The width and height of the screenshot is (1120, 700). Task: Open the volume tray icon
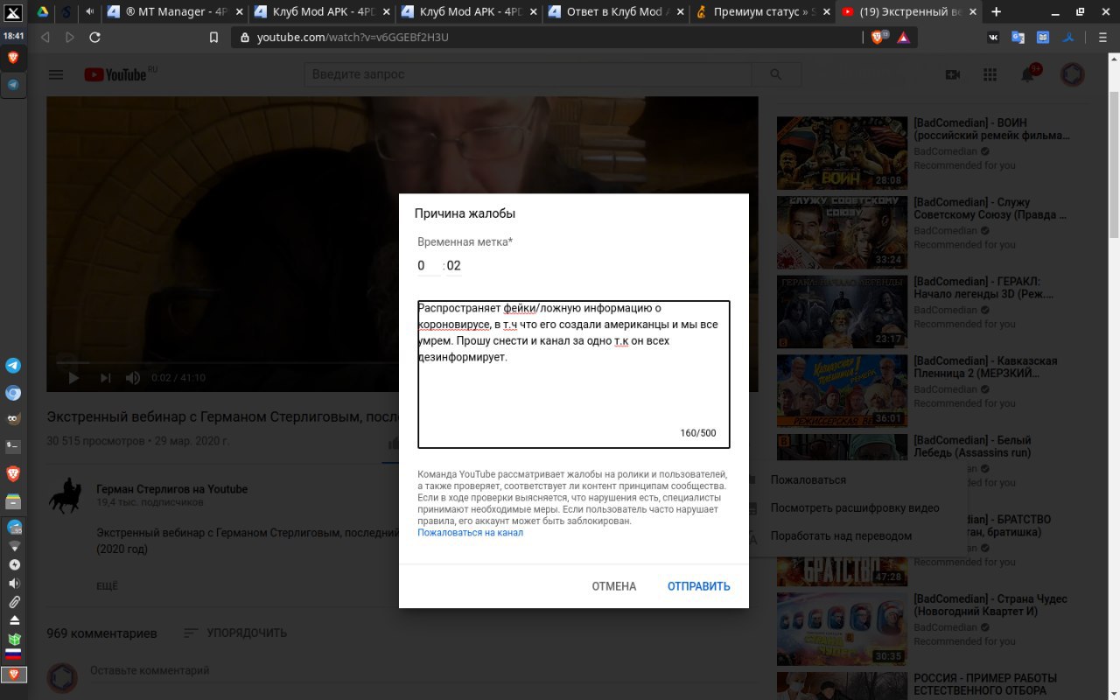[13, 584]
